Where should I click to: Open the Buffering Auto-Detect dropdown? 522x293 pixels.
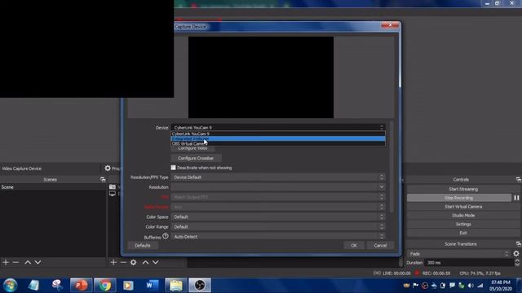278,237
